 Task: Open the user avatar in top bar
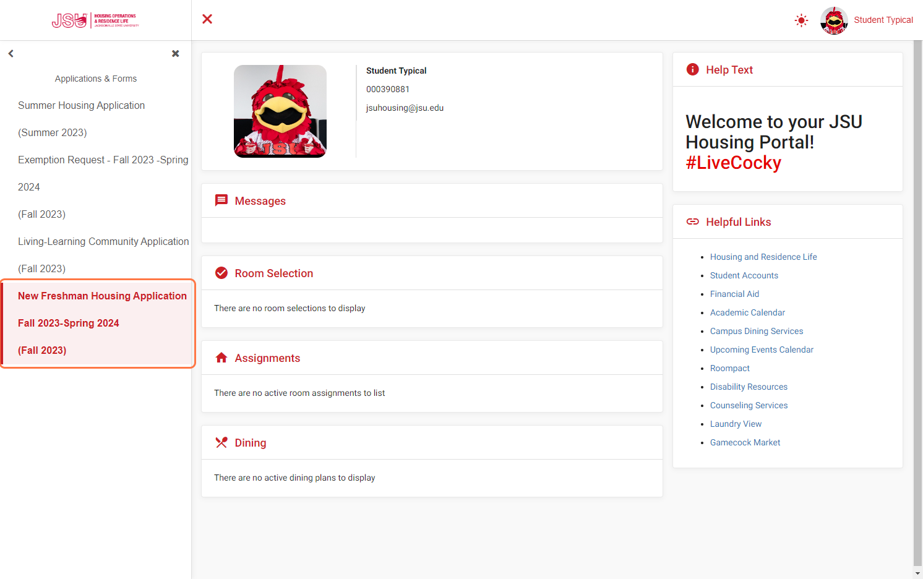point(834,20)
